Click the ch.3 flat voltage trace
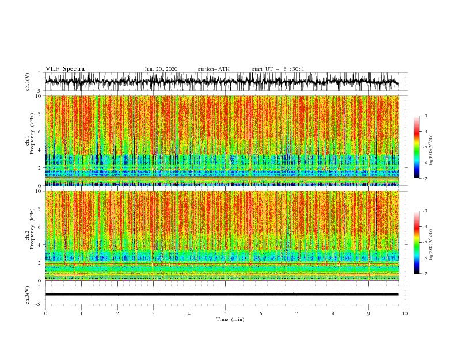The width and height of the screenshot is (456, 352). [222, 294]
